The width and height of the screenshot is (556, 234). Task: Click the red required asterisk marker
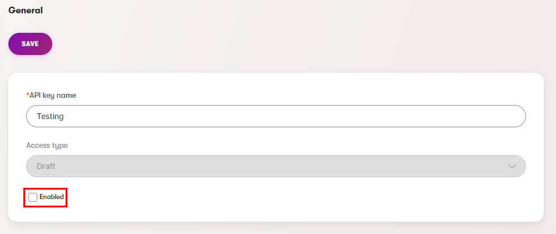(x=28, y=95)
